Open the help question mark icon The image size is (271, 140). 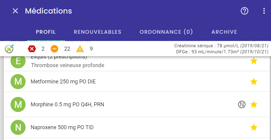tap(245, 11)
